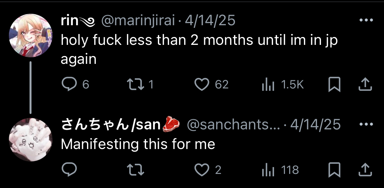Reply to san's Manifesting this tweet
The height and width of the screenshot is (188, 384).
[x=69, y=169]
